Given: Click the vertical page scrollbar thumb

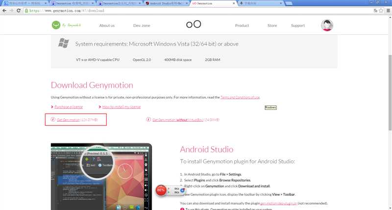Looking at the screenshot, I should (x=390, y=93).
